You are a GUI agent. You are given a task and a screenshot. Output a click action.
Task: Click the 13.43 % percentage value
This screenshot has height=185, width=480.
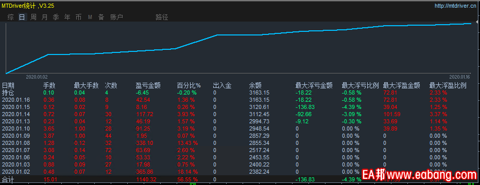click(187, 143)
